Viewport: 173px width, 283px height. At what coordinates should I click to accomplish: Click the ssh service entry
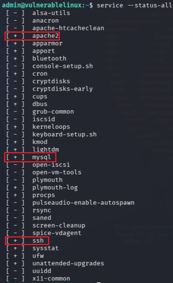[27, 241]
